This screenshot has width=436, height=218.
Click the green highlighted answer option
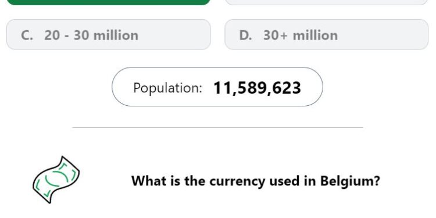(x=109, y=2)
